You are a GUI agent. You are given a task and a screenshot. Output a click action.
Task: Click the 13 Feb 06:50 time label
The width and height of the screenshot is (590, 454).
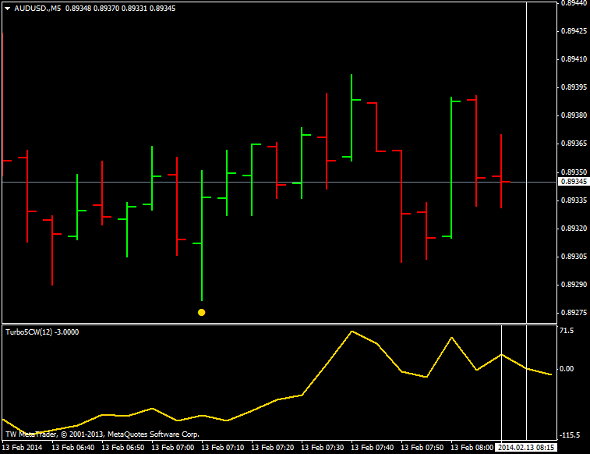point(122,448)
